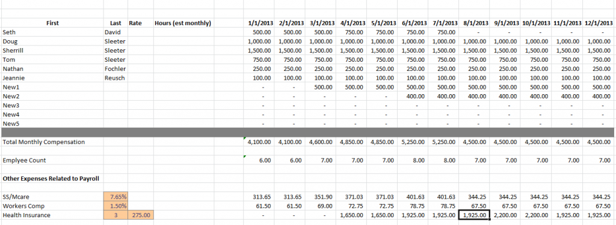Select Seth's 750.00 cell under 4/1/2013
The width and height of the screenshot is (616, 225).
point(351,32)
